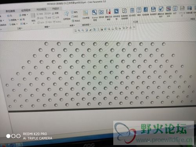This screenshot has width=196, height=147.
Task: Click the blue checkmark icon in ribbon
Action: tap(161, 9)
